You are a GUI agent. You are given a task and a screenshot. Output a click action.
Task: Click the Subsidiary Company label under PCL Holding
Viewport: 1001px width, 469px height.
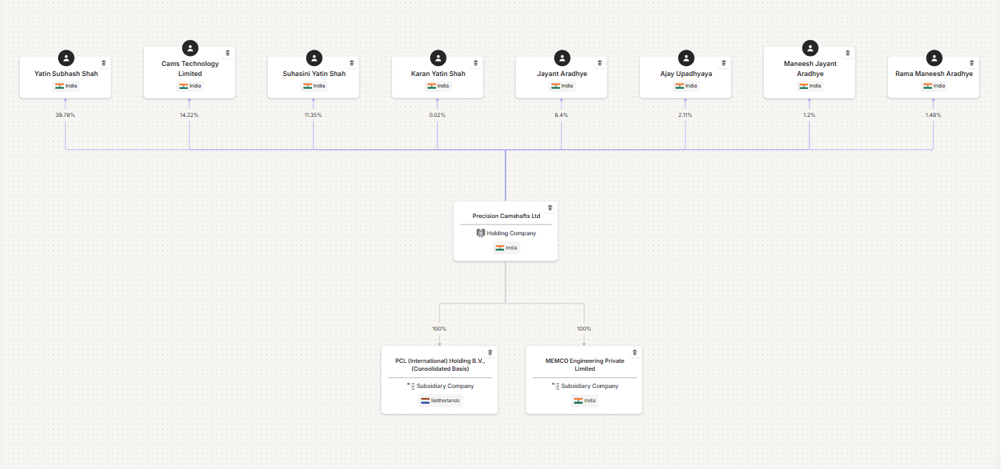[445, 386]
